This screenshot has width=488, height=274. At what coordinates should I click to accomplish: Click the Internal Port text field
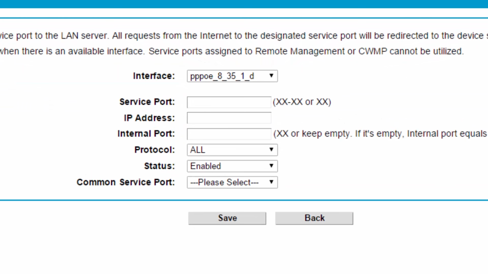click(x=229, y=134)
